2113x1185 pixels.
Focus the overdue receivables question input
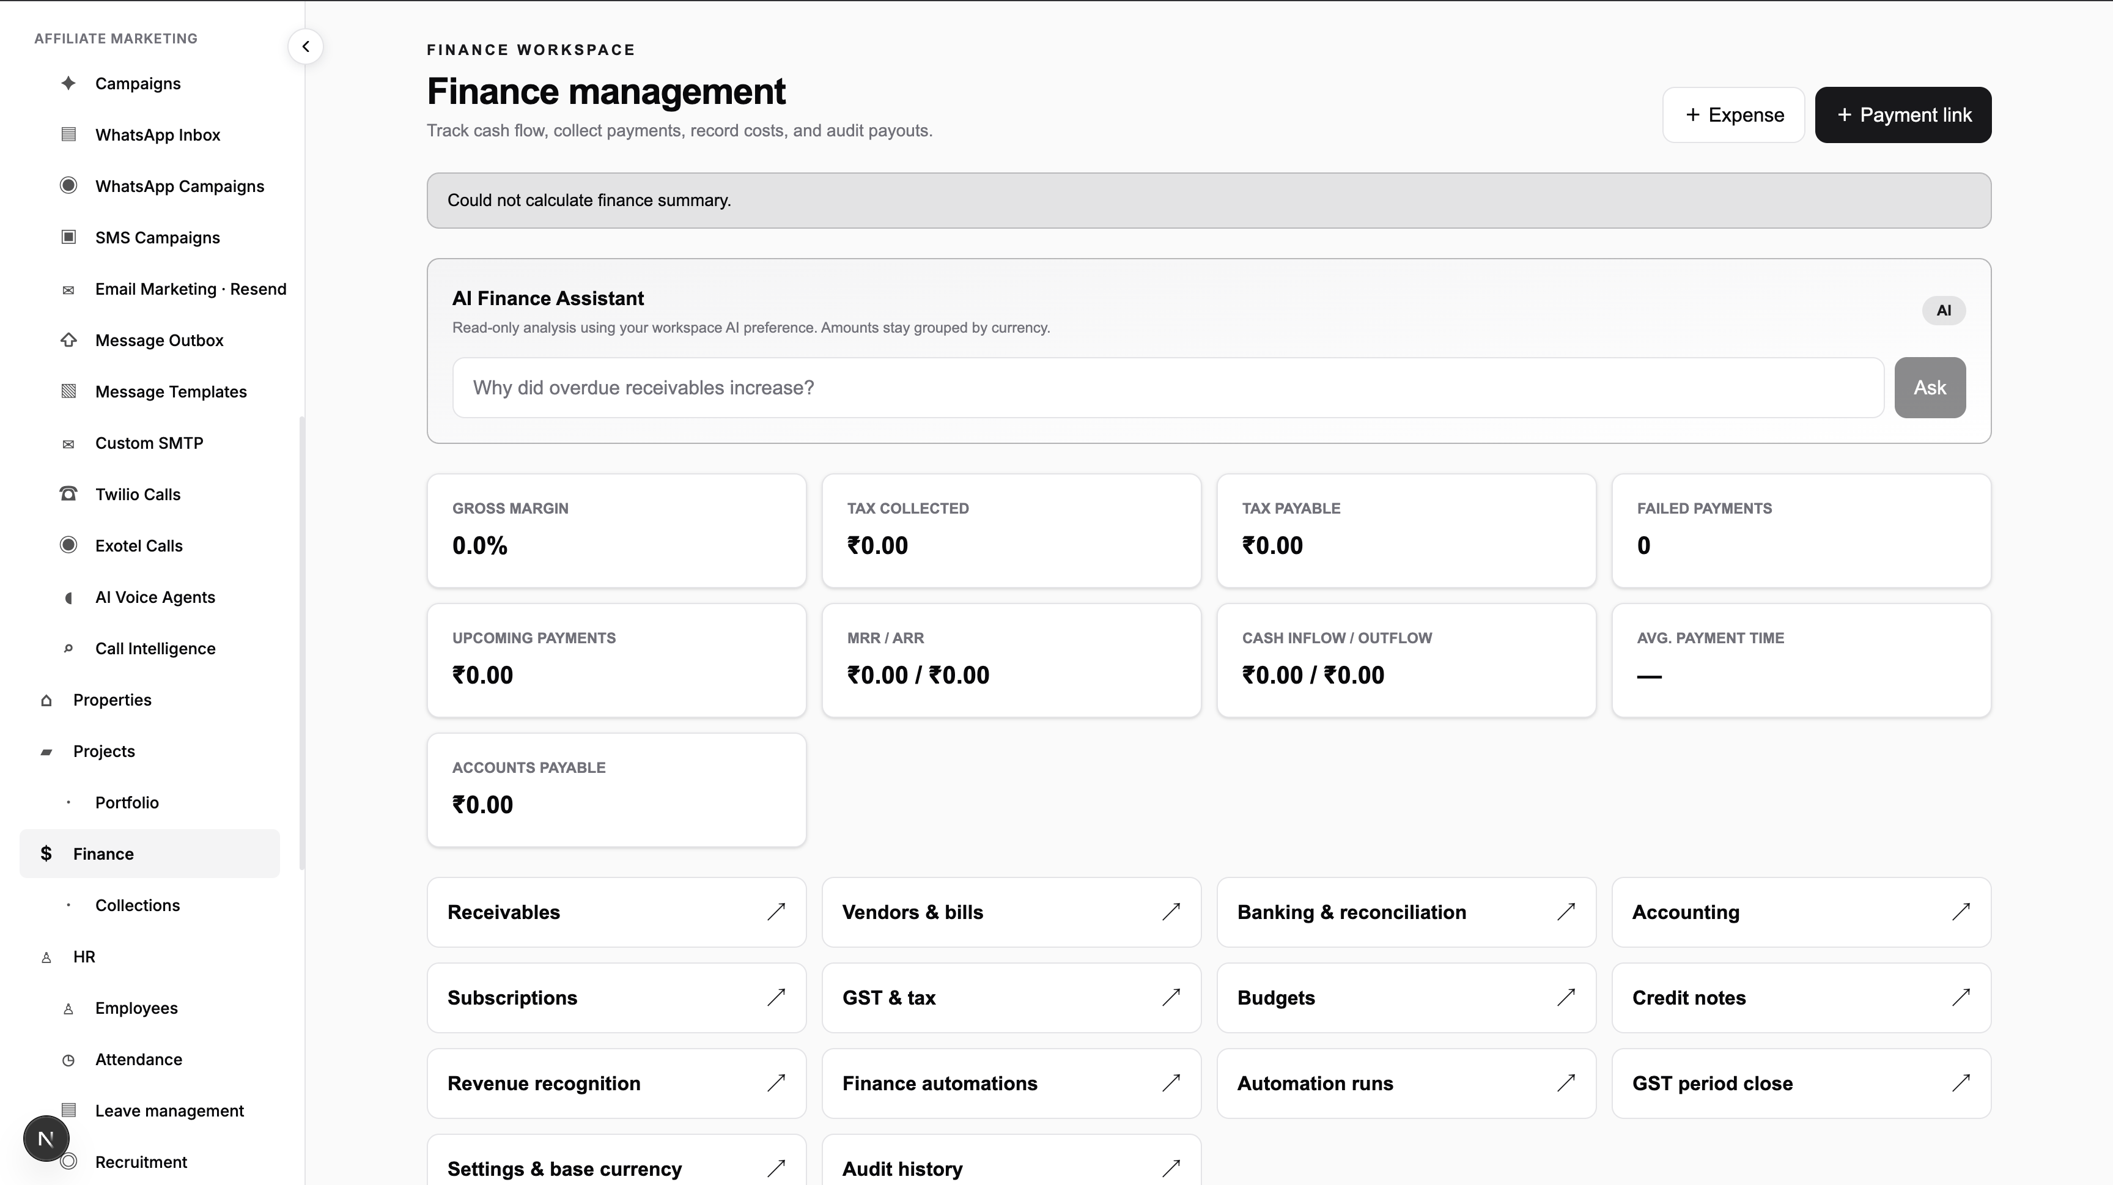[1168, 388]
